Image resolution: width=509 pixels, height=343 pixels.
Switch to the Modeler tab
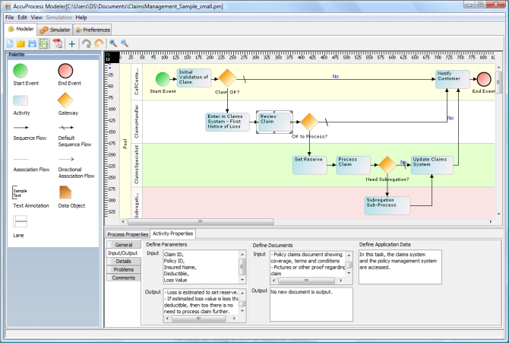pyautogui.click(x=21, y=29)
